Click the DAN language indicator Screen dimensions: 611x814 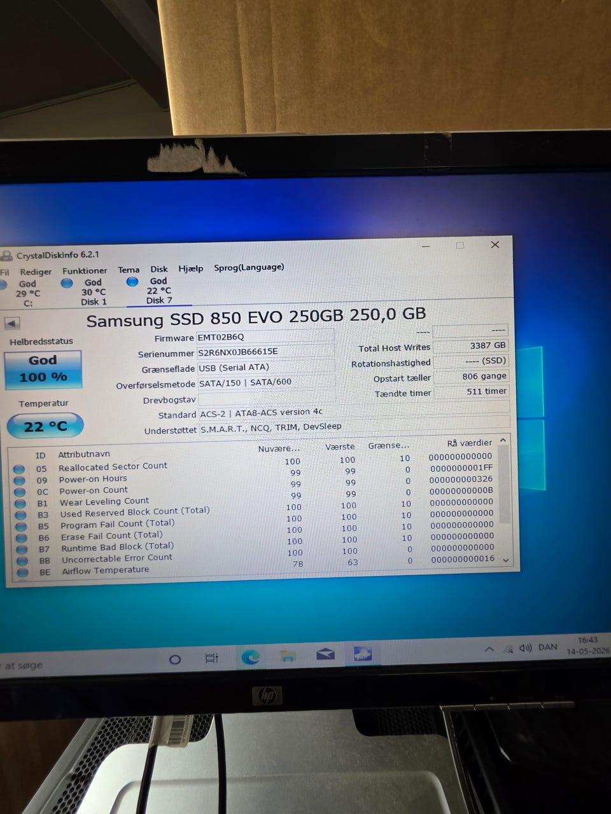tap(547, 647)
